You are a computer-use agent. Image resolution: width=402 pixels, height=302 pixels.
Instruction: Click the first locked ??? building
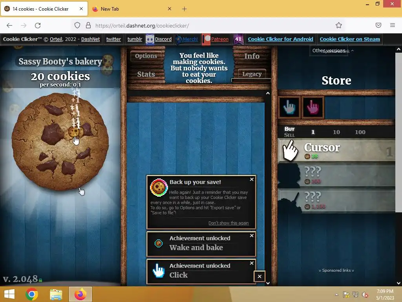point(336,175)
